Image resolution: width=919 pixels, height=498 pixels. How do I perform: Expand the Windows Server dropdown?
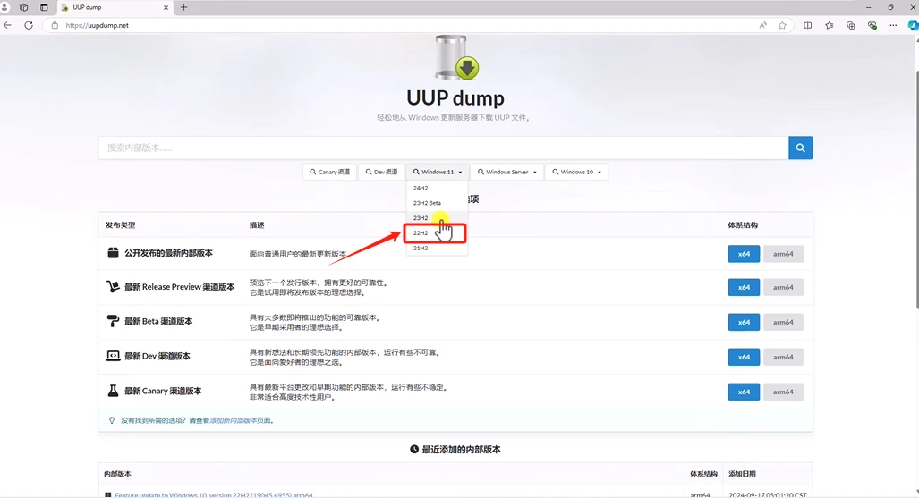click(x=507, y=172)
